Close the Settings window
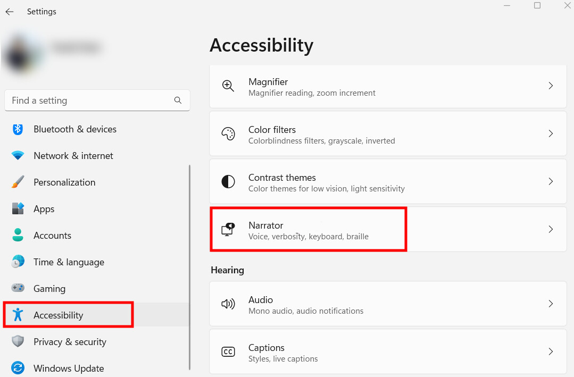Screen dimensions: 574x377 [568, 5]
